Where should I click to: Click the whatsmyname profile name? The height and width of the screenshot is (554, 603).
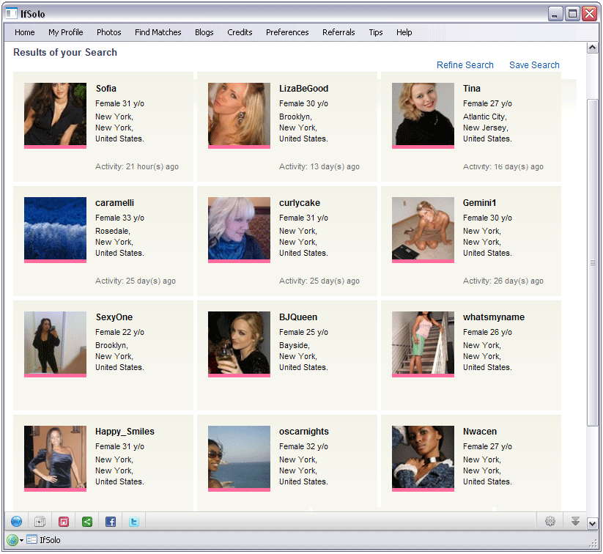coord(494,317)
